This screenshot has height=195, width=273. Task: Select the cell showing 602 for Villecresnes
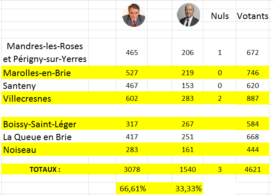[132, 98]
